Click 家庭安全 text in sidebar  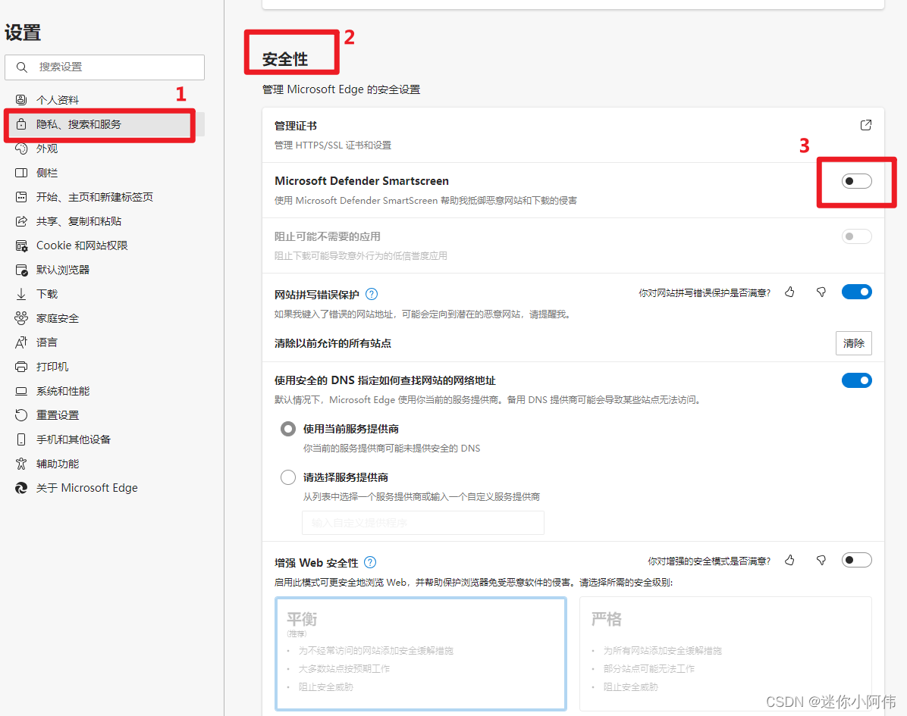pos(58,318)
